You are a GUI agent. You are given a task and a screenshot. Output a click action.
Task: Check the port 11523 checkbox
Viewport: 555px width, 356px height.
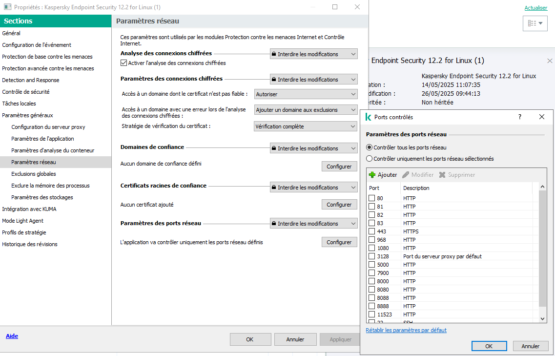click(371, 314)
